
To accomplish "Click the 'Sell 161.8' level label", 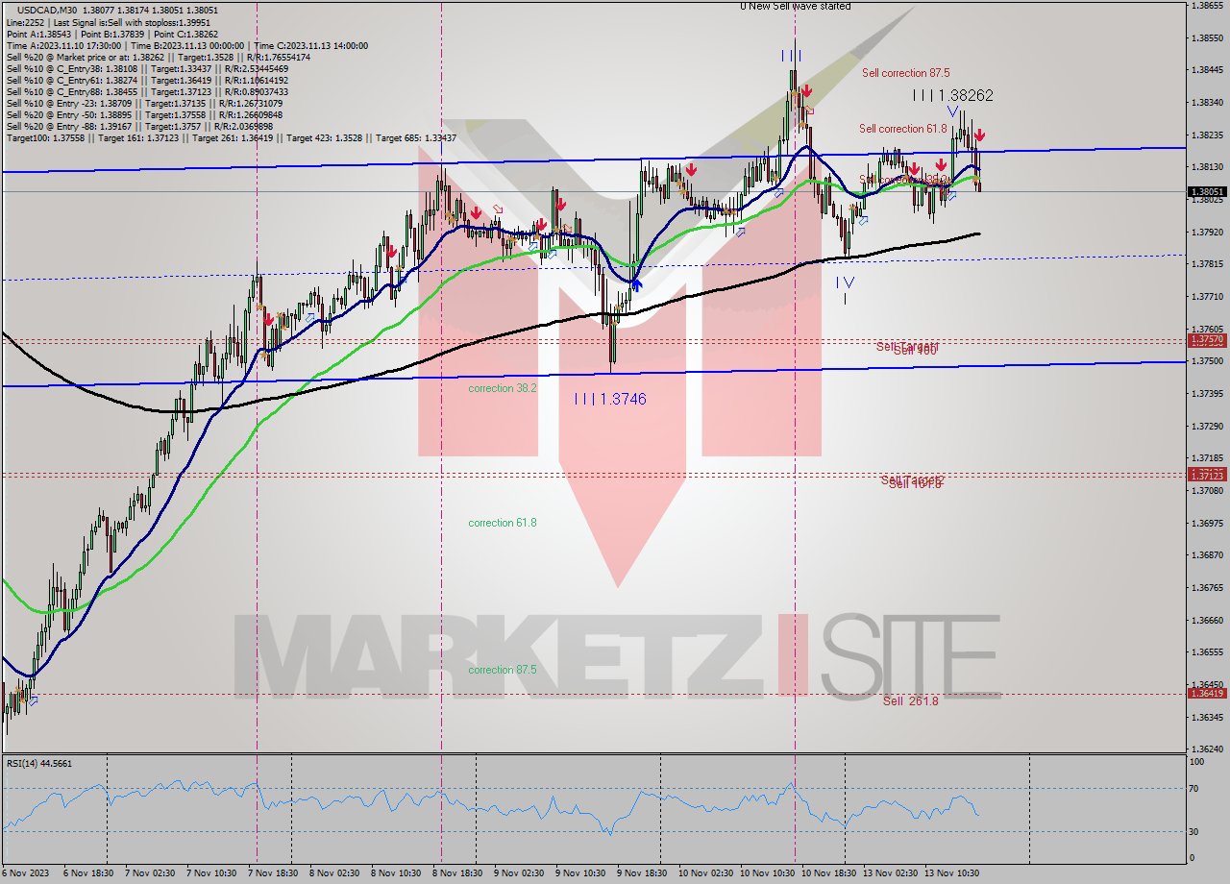I will tap(914, 484).
